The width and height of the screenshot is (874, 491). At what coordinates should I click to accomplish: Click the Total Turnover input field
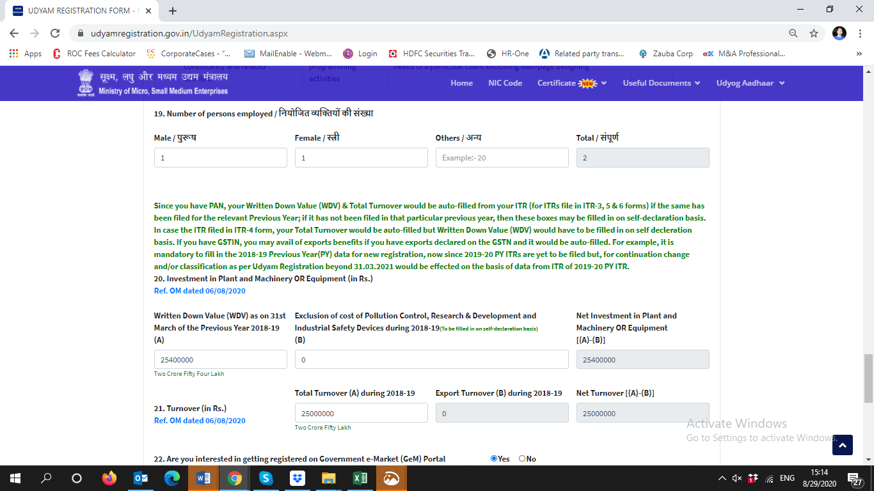pos(361,413)
